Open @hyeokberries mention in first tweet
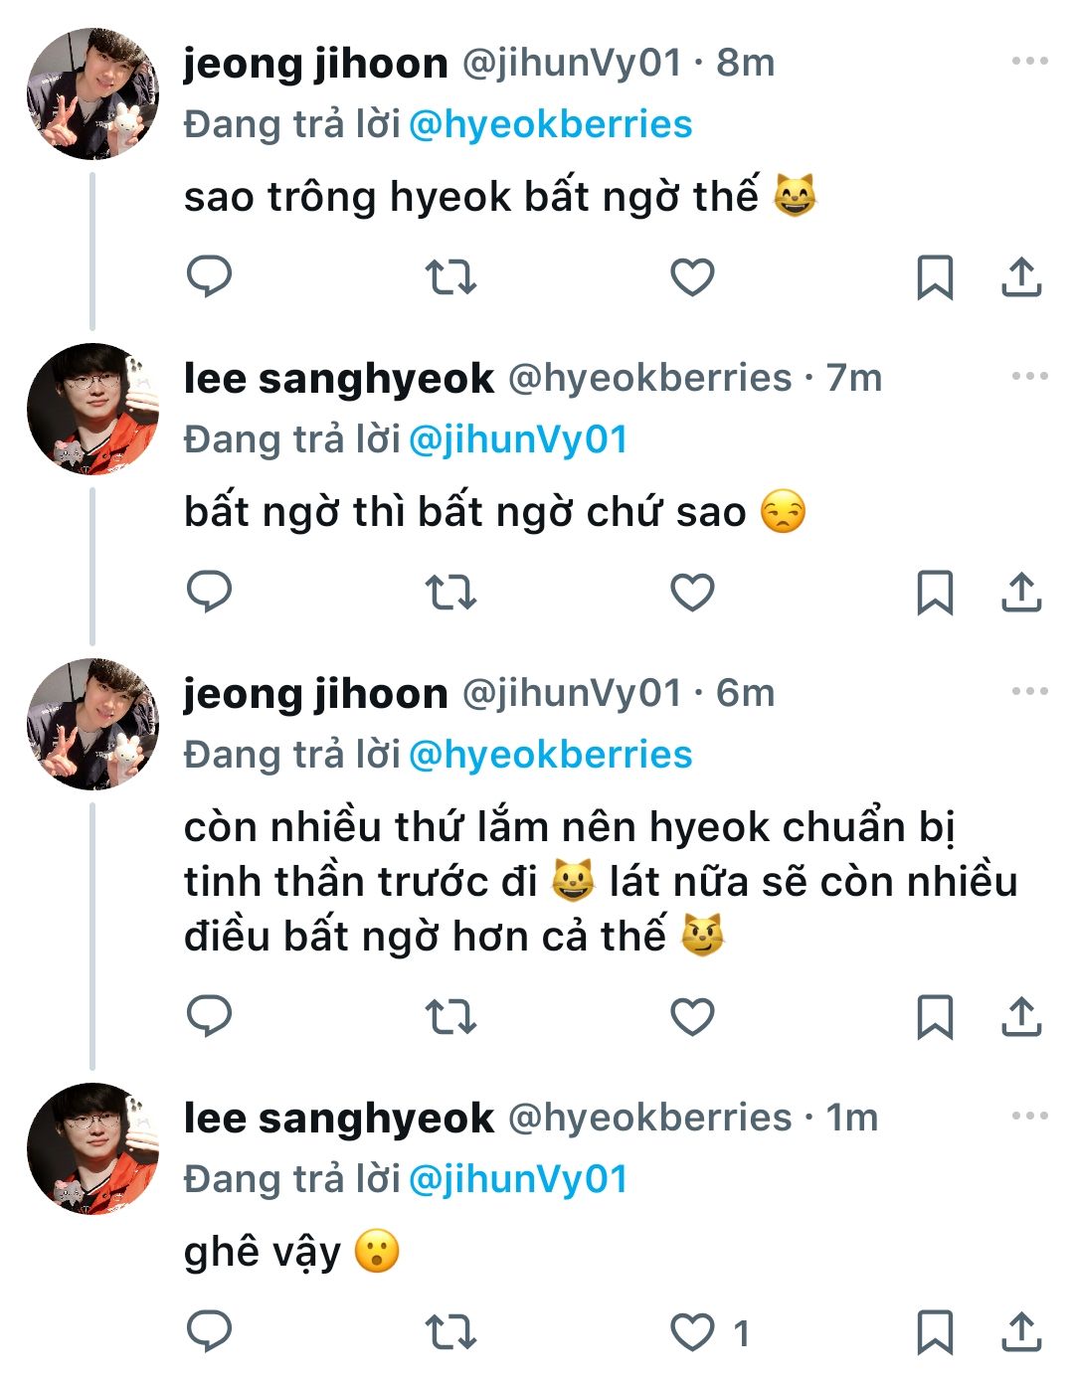The image size is (1074, 1383). click(550, 125)
